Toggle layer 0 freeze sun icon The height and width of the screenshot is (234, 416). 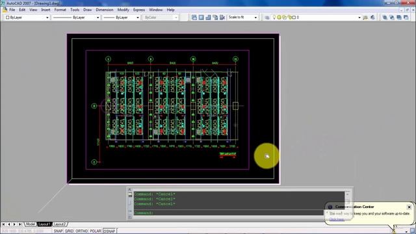coord(279,18)
